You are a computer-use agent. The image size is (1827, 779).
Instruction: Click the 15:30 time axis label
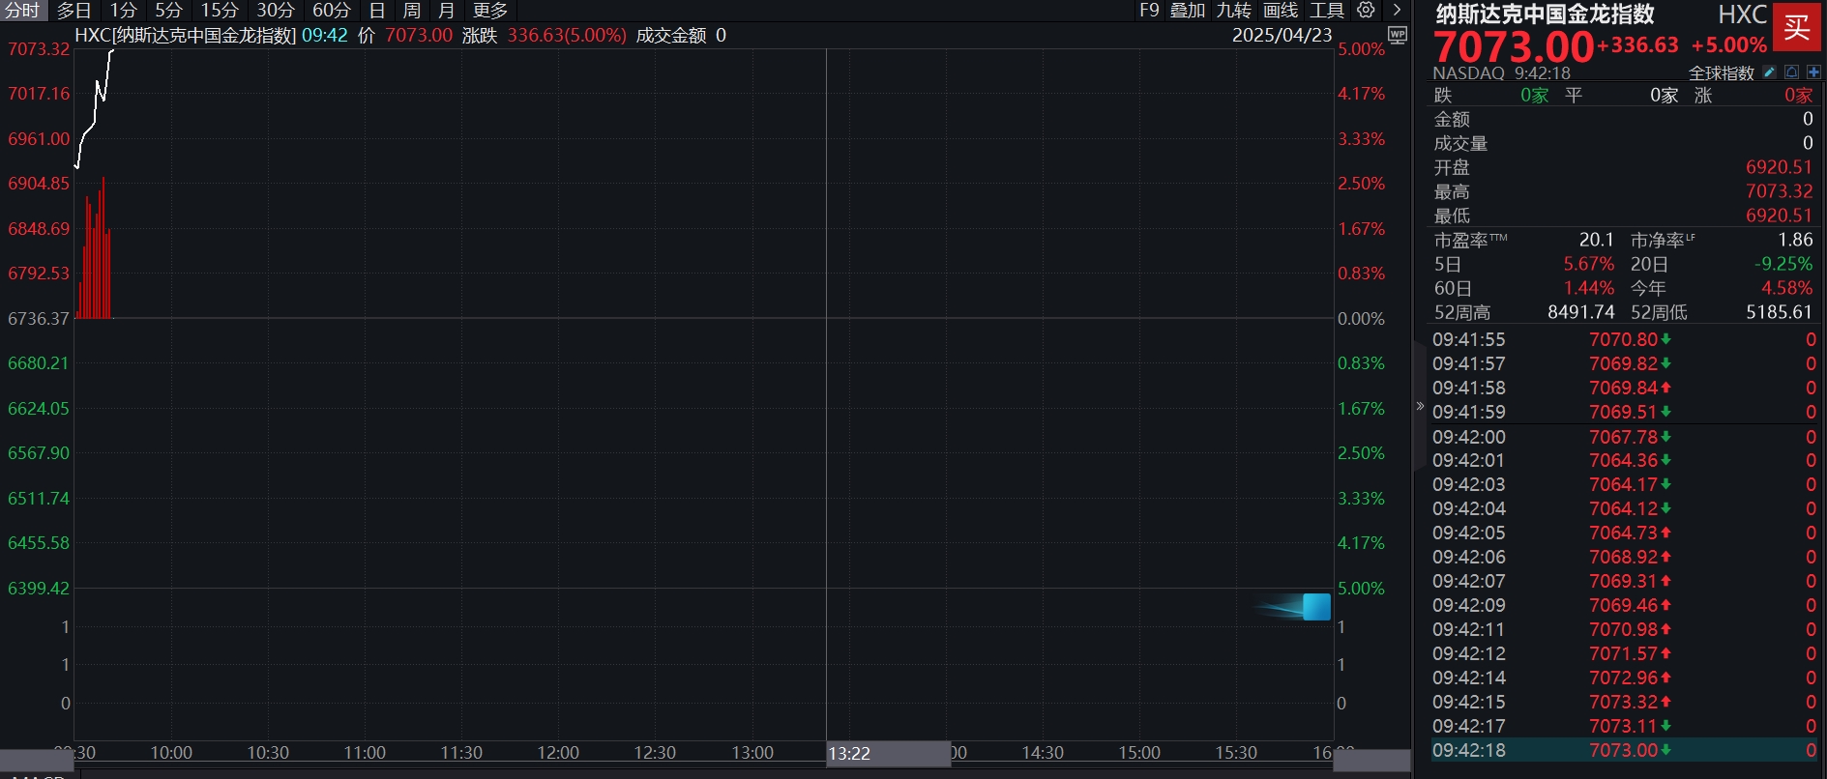1236,753
